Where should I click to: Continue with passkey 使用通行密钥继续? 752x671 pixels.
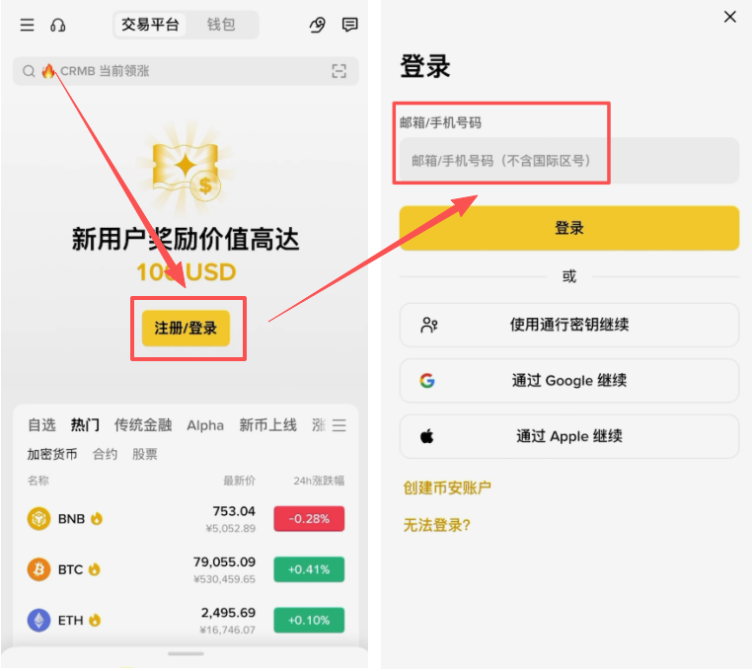(569, 326)
